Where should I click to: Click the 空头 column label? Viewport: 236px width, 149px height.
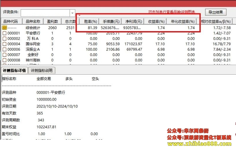click(95, 79)
